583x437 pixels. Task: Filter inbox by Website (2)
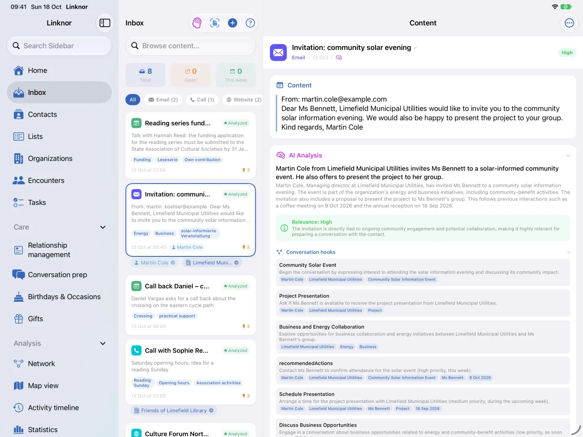tap(243, 100)
